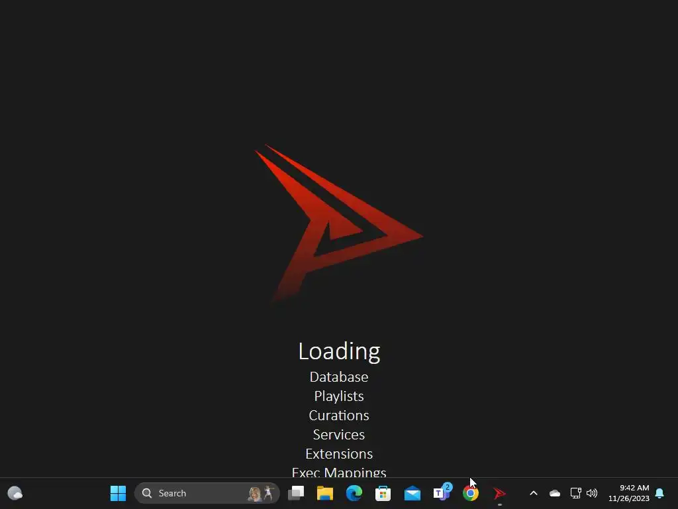Click the Exec Mappings loading entry

[x=339, y=472]
